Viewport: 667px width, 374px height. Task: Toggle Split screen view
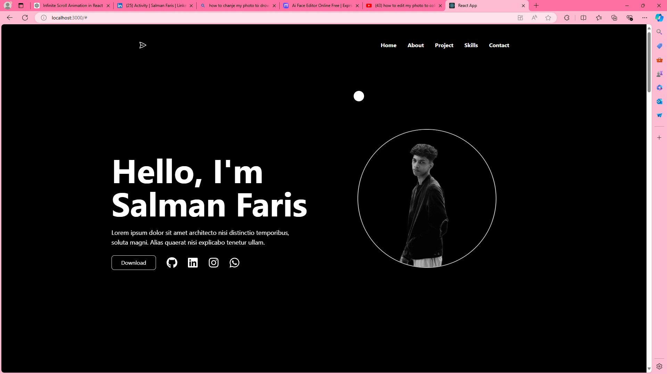click(x=583, y=18)
